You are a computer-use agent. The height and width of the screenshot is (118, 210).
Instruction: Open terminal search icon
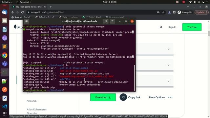pos(106,21)
